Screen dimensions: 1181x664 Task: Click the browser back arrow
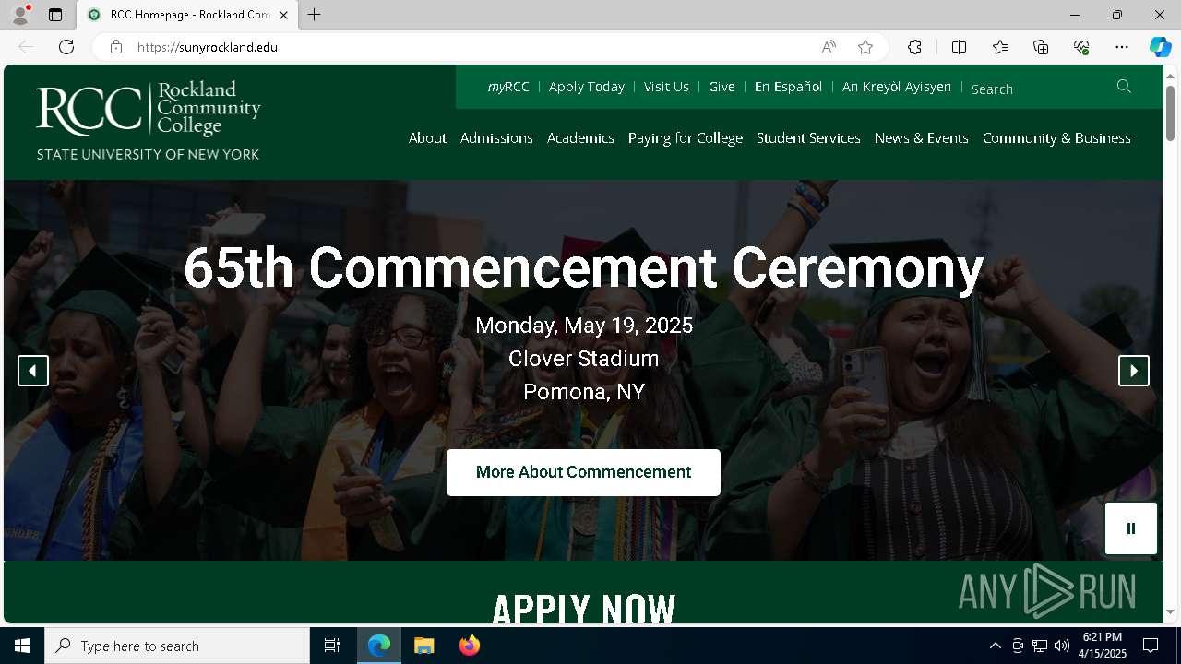(x=26, y=47)
